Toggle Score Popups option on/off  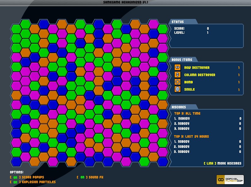pos(15,177)
